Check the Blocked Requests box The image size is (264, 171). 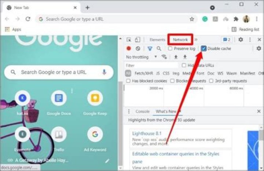pos(172,81)
